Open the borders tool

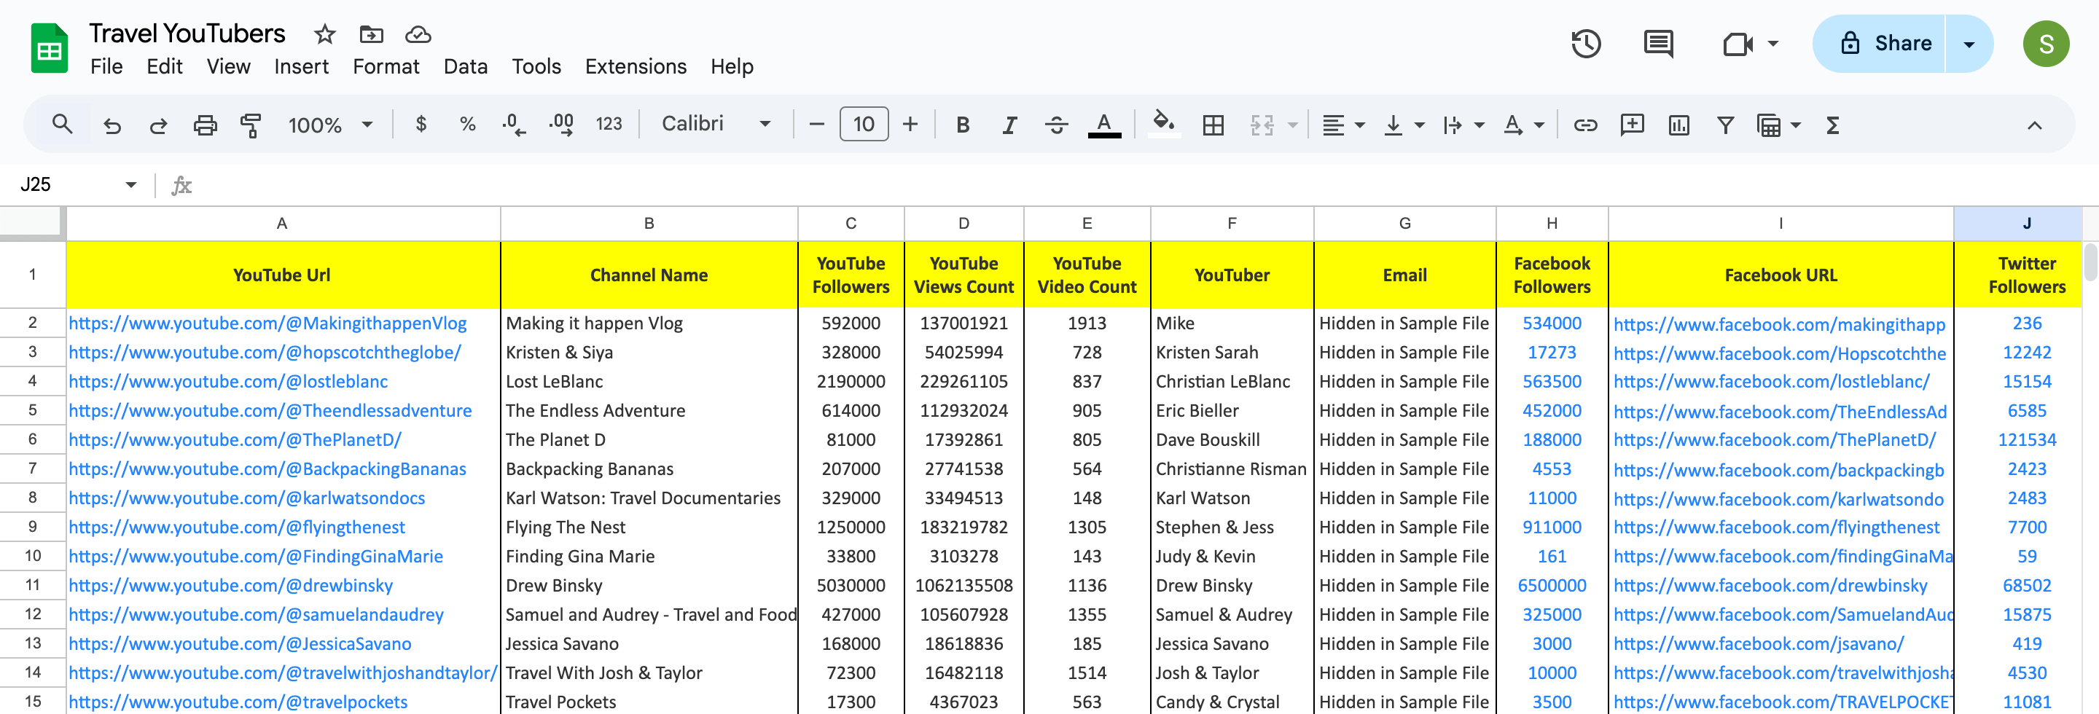(x=1213, y=125)
